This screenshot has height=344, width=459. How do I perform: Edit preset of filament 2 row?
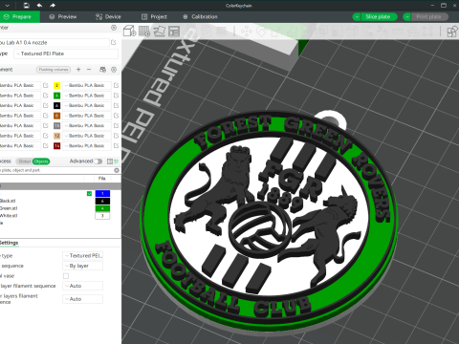click(x=116, y=85)
